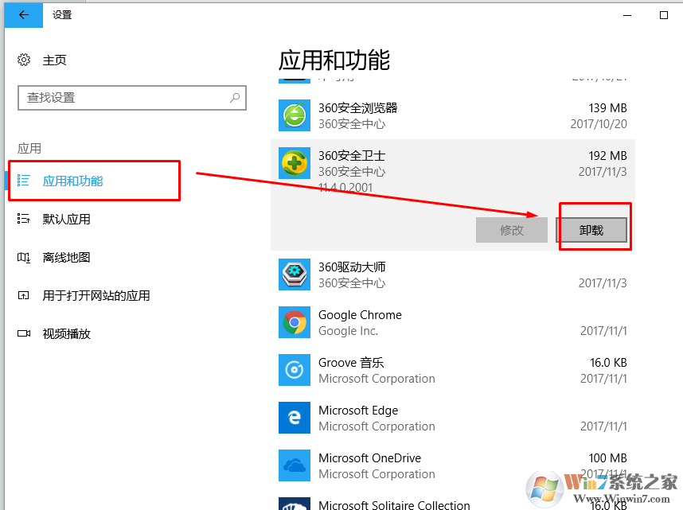Click the 360驱动大师 app icon
Viewport: 683px width, 510px height.
(294, 274)
